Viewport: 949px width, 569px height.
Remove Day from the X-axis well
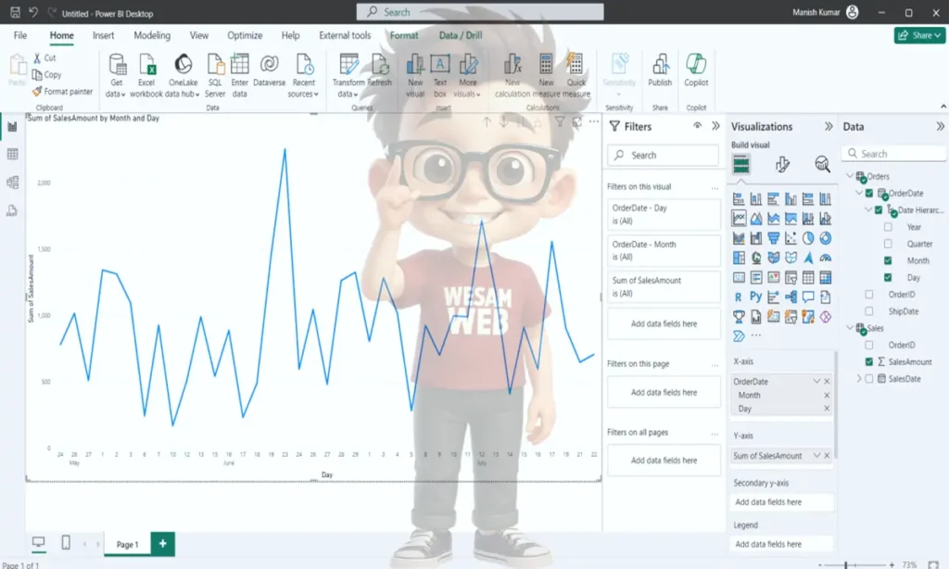pyautogui.click(x=827, y=409)
